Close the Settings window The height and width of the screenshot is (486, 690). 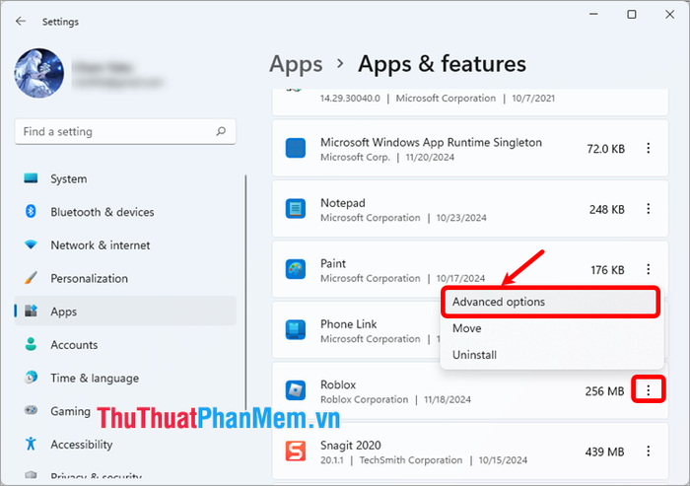[x=669, y=15]
